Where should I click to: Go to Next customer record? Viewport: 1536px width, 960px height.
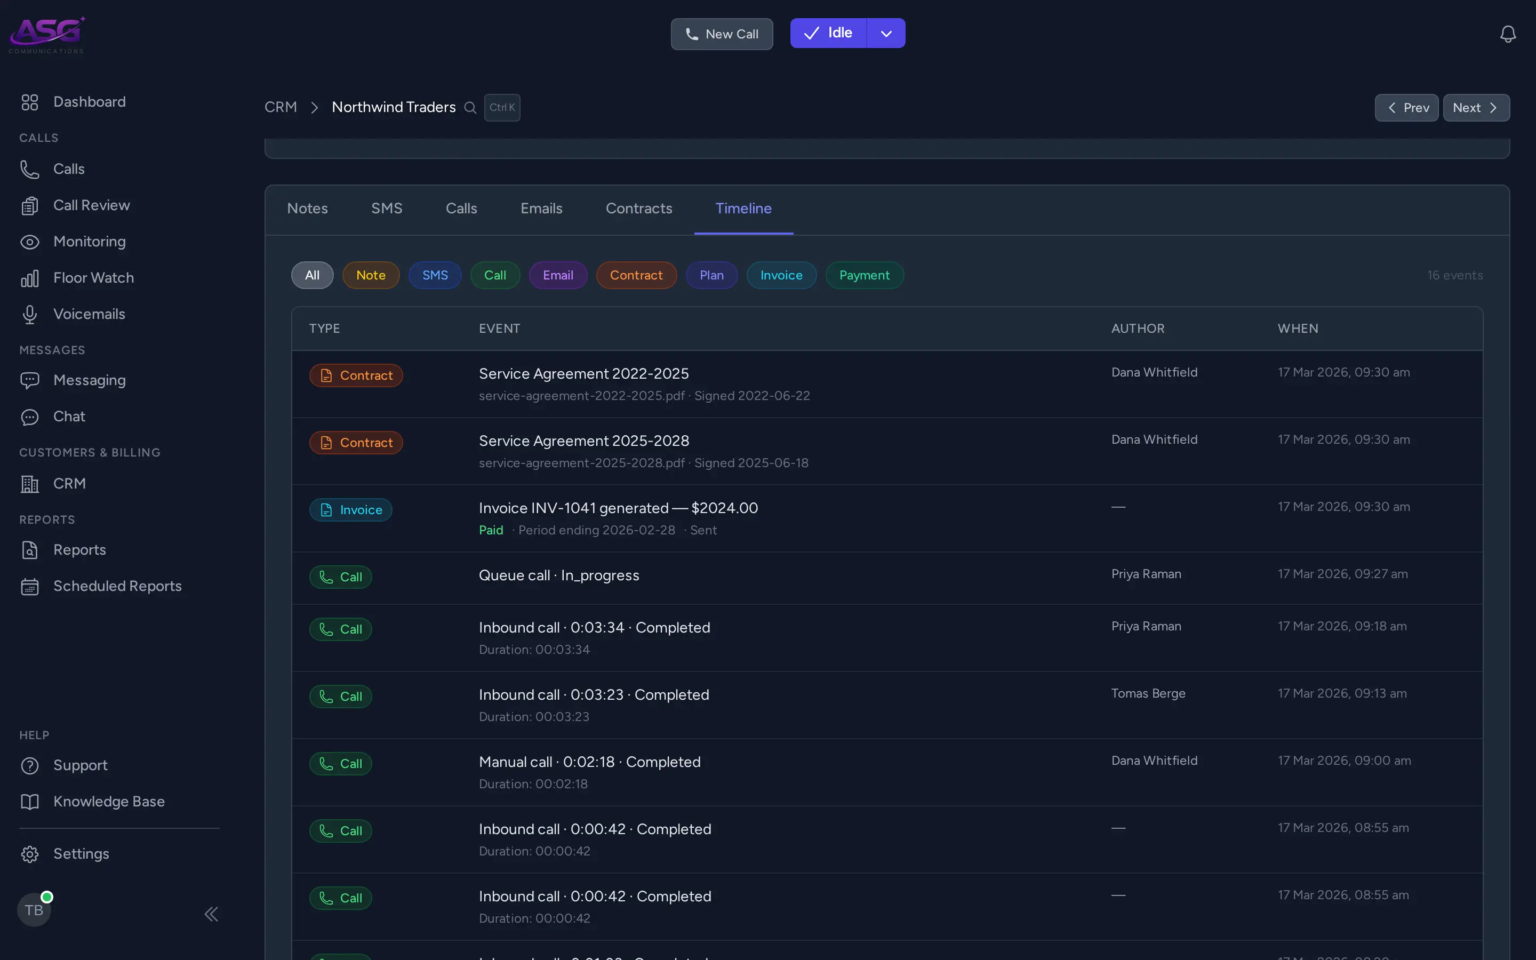coord(1476,107)
